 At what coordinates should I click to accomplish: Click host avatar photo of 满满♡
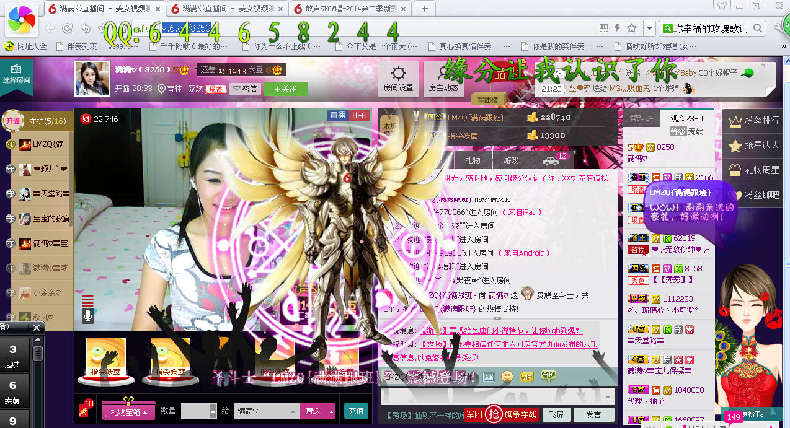coord(92,79)
